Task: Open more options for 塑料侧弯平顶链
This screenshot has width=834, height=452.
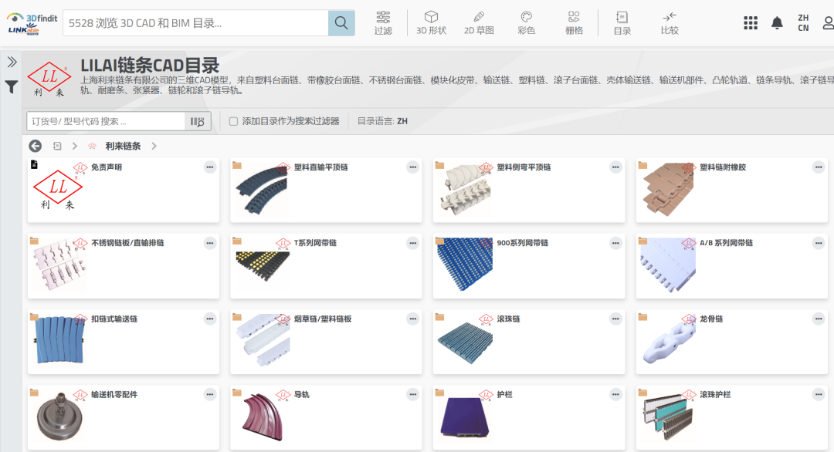Action: coord(615,167)
